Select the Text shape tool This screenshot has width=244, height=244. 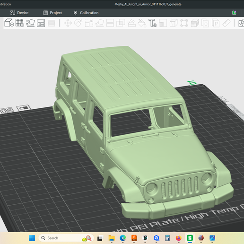[x=152, y=23]
